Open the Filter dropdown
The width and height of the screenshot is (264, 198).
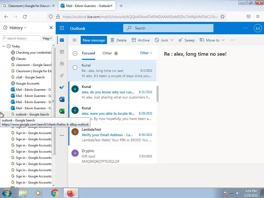click(x=146, y=53)
